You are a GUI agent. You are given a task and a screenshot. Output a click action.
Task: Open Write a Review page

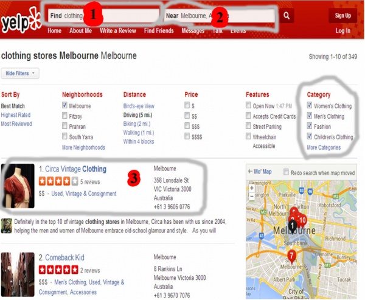pyautogui.click(x=118, y=31)
